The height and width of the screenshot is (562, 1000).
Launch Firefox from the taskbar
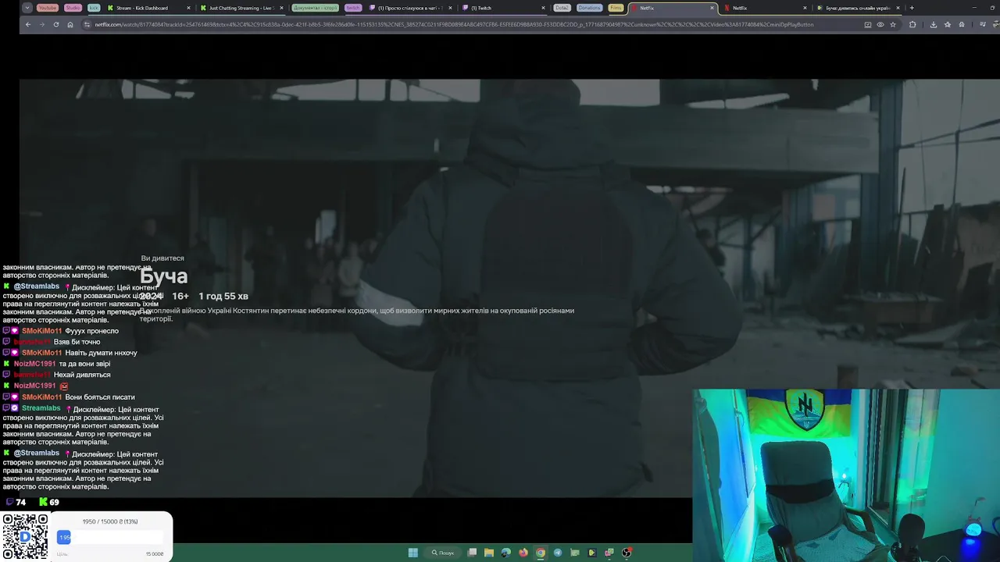523,553
